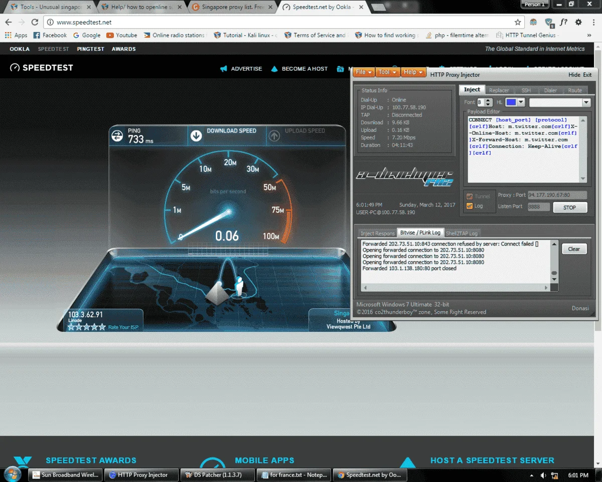Open PINGTEST in Ookla header
The image size is (602, 482).
click(x=91, y=49)
